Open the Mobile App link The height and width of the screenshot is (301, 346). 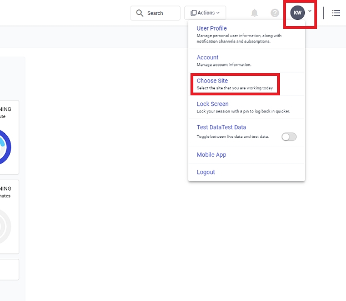click(x=212, y=155)
